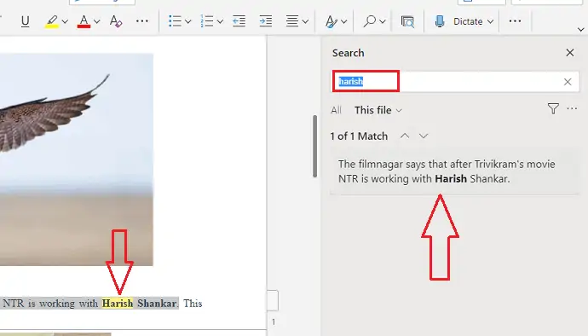This screenshot has height=336, width=588.
Task: Click the Dictate microphone button
Action: click(x=440, y=21)
